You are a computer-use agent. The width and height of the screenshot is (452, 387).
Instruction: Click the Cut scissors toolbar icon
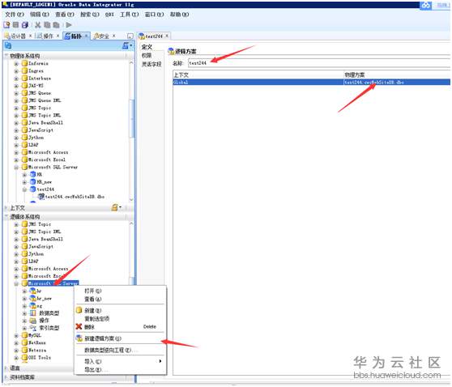[38, 25]
